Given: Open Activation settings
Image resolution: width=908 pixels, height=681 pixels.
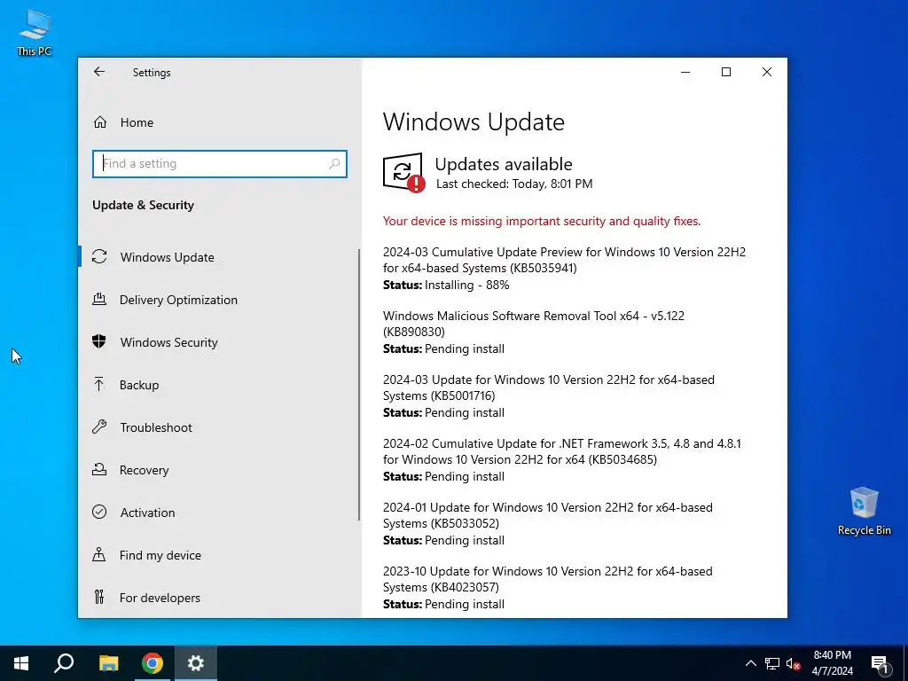Looking at the screenshot, I should point(219,513).
